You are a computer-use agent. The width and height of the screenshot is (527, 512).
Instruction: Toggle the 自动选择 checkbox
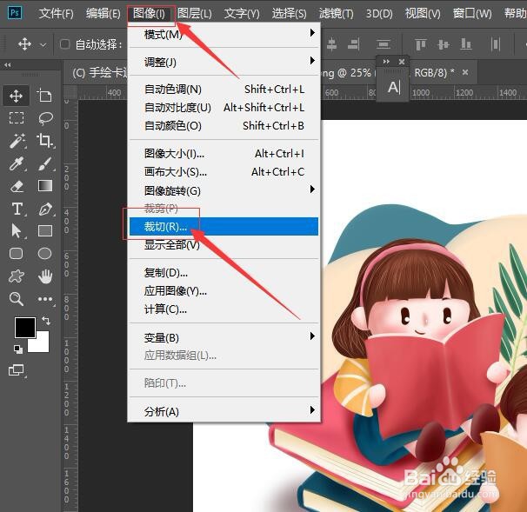click(x=64, y=44)
